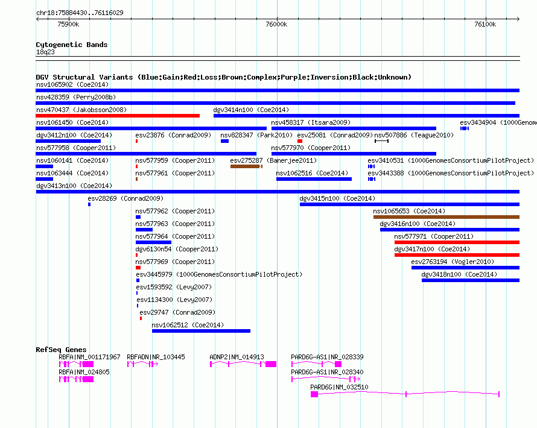The width and height of the screenshot is (537, 428).
Task: Click the 75900k ruler tick label
Action: click(x=68, y=24)
